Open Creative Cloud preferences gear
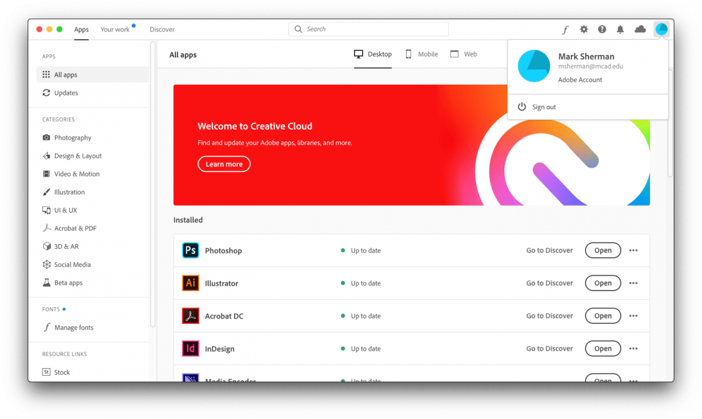The height and width of the screenshot is (419, 702). tap(584, 29)
